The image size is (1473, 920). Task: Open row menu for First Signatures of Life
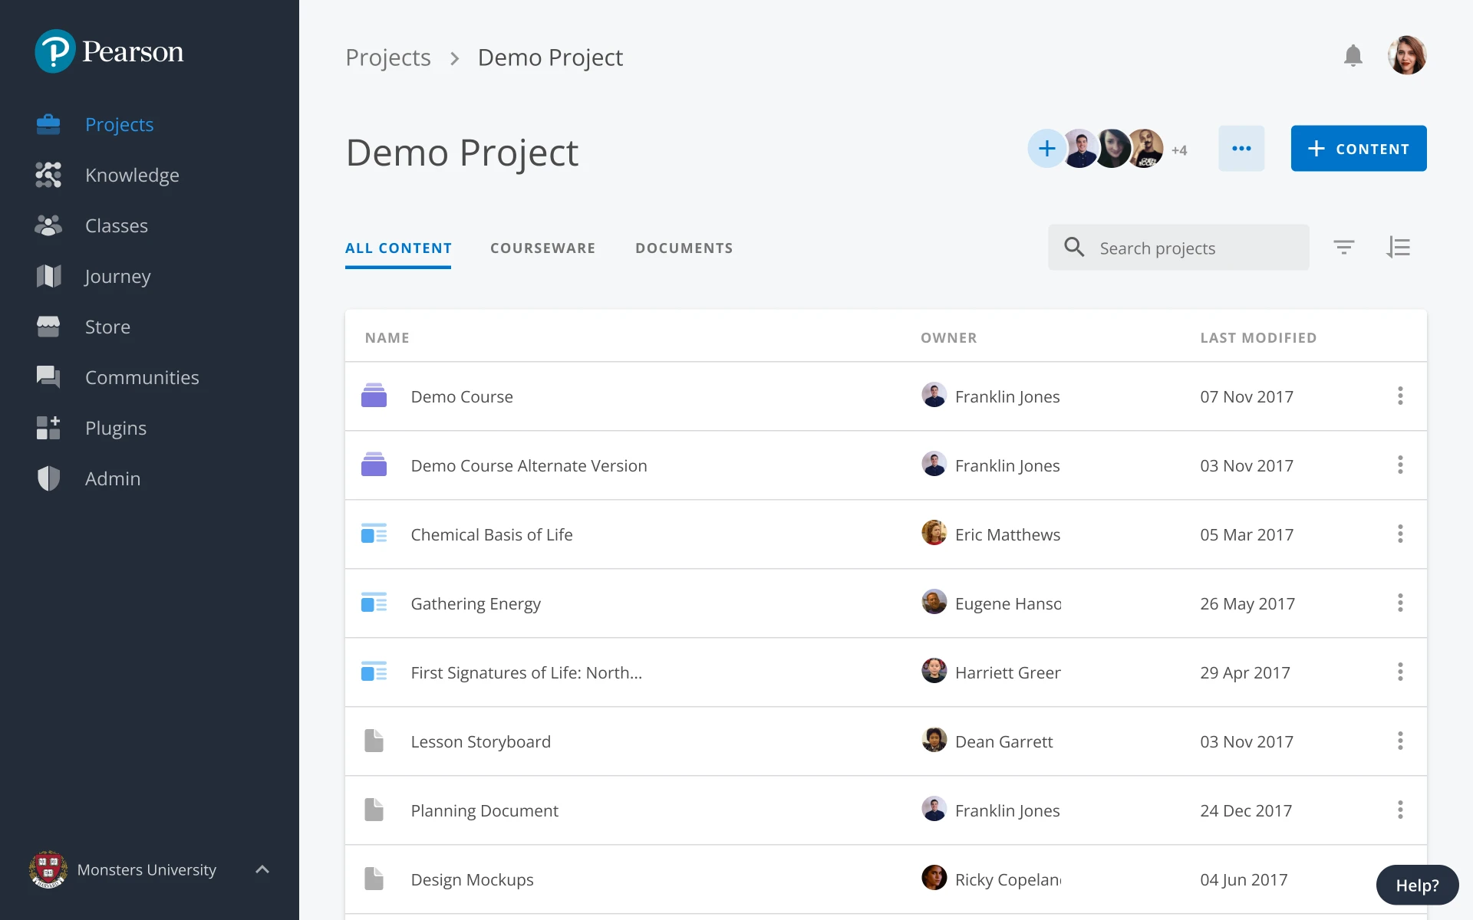tap(1400, 672)
